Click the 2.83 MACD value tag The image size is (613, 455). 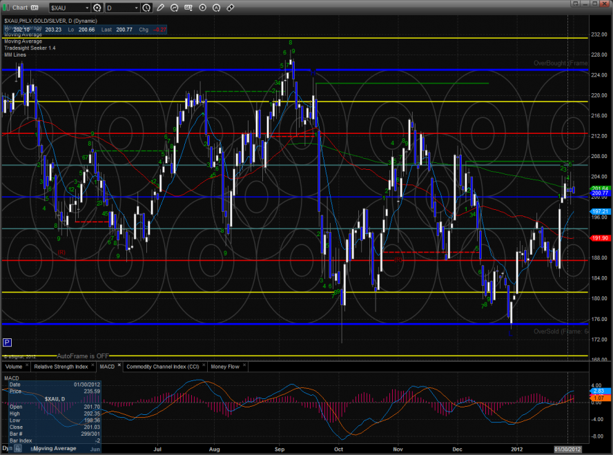tap(599, 391)
